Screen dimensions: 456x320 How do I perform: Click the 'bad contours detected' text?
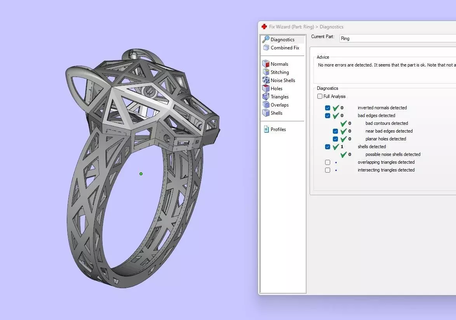(x=387, y=123)
